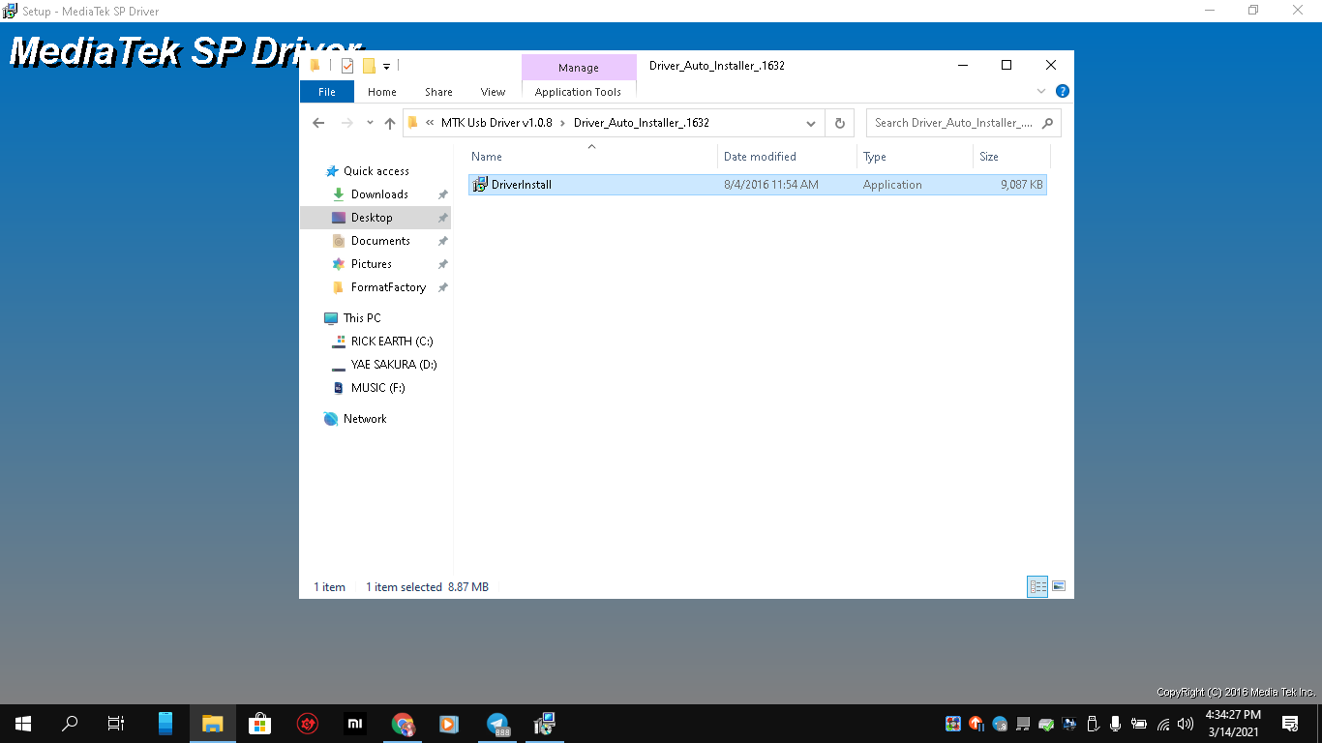Open the File ribbon tab
Viewport: 1322px width, 743px height.
tap(327, 92)
